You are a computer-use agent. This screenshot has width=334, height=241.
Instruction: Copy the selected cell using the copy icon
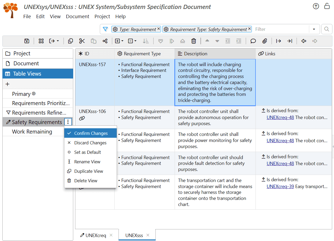coord(70,41)
